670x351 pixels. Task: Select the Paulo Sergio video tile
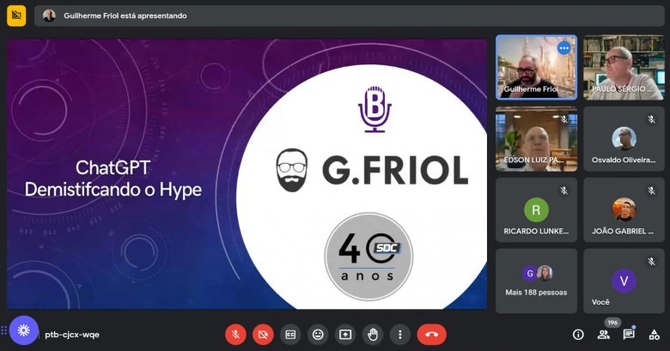coord(623,67)
